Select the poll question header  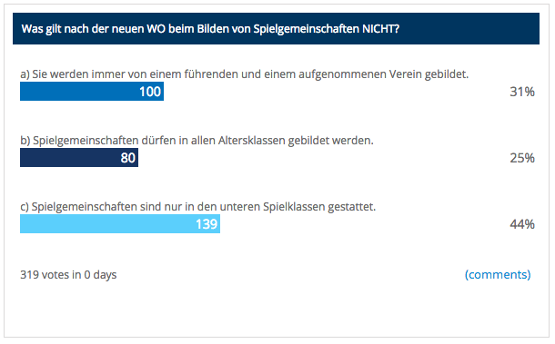click(276, 29)
